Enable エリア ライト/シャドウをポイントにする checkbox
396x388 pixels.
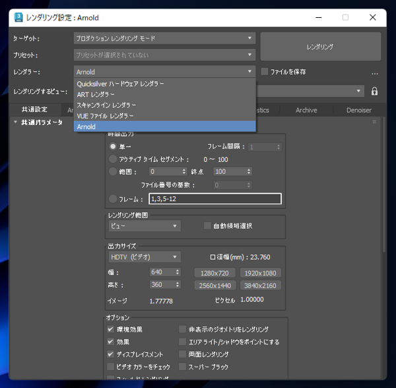[182, 342]
